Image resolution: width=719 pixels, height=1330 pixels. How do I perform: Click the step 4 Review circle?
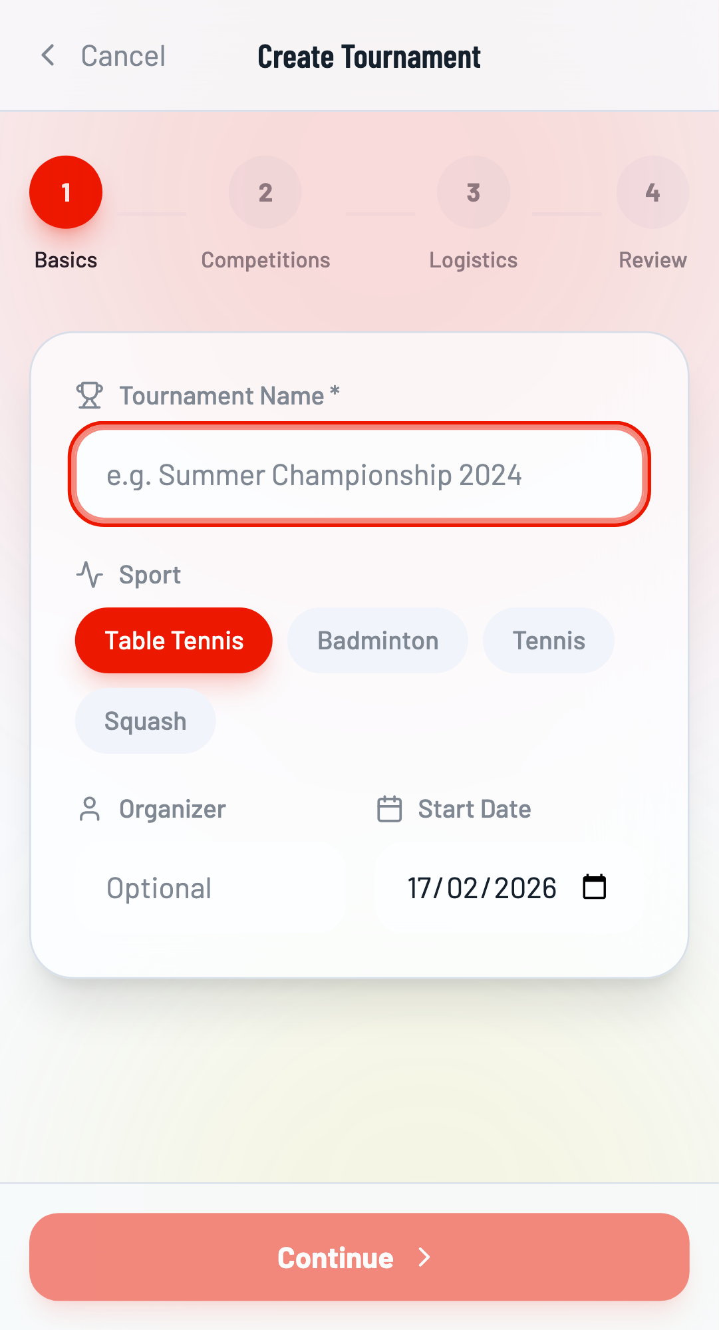tap(652, 192)
